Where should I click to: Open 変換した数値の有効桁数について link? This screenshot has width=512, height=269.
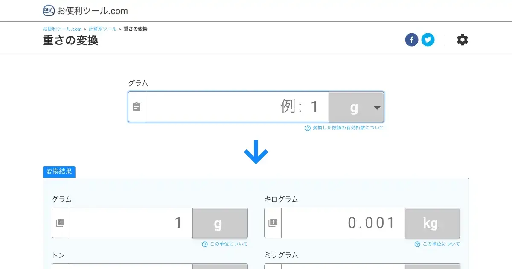(348, 128)
